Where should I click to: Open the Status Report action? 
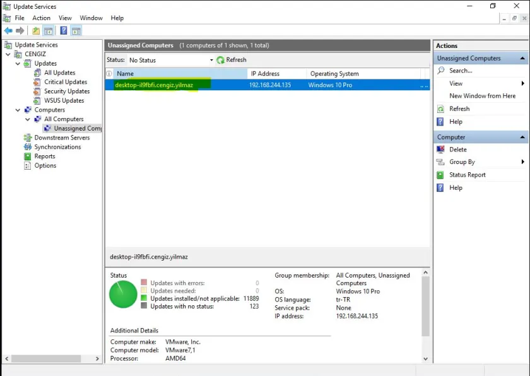point(467,175)
